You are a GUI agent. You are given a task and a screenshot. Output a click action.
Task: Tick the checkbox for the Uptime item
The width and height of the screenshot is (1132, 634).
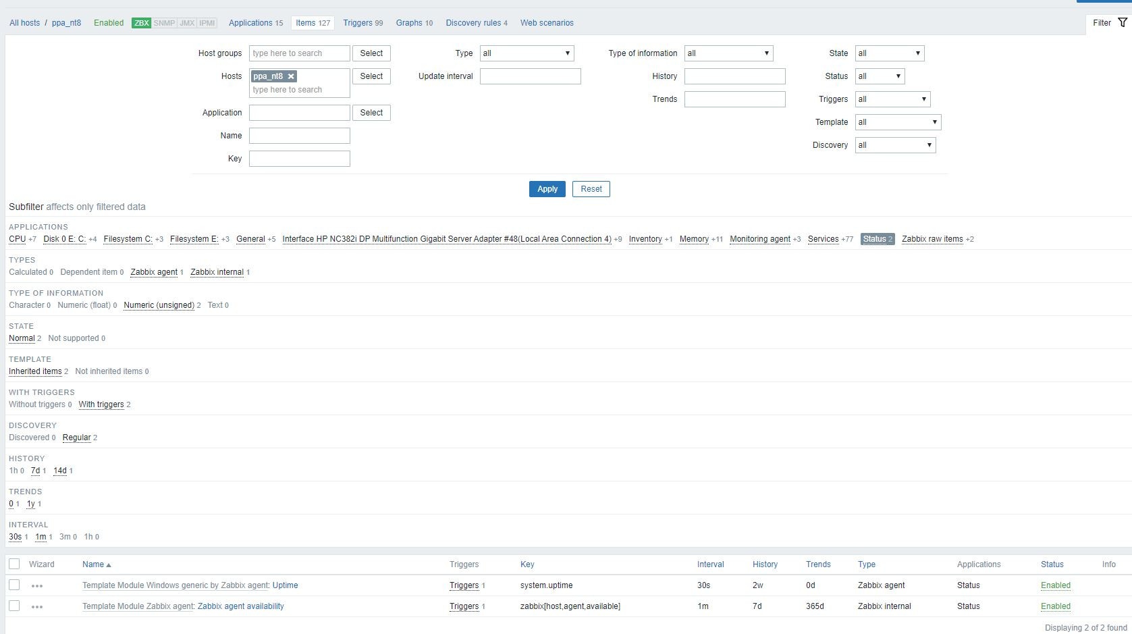click(14, 585)
